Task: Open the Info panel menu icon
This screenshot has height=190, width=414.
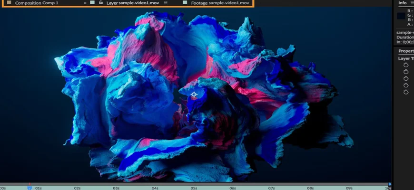Action: click(x=412, y=3)
